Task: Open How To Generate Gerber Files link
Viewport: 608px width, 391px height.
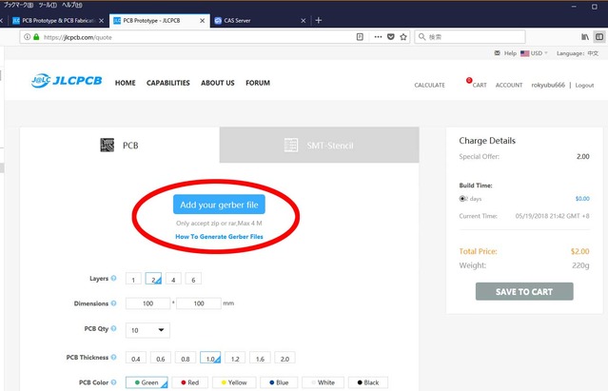Action: [x=219, y=236]
